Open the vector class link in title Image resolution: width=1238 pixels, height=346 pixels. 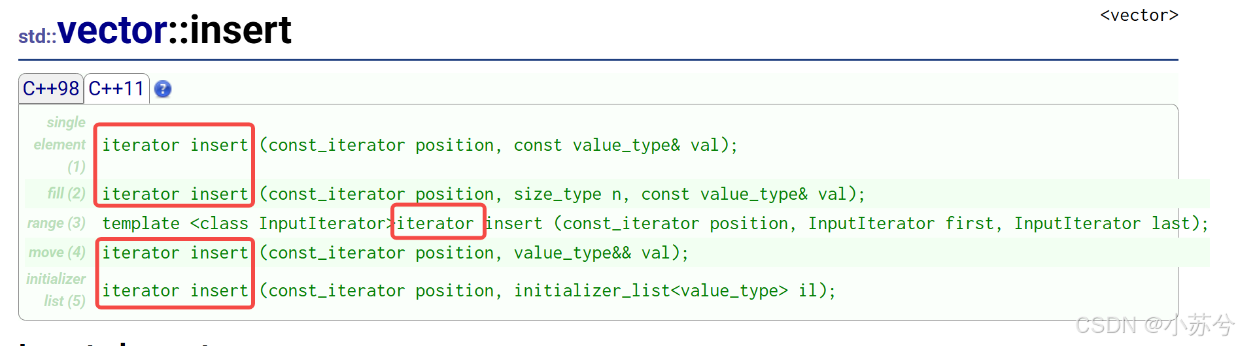(112, 31)
